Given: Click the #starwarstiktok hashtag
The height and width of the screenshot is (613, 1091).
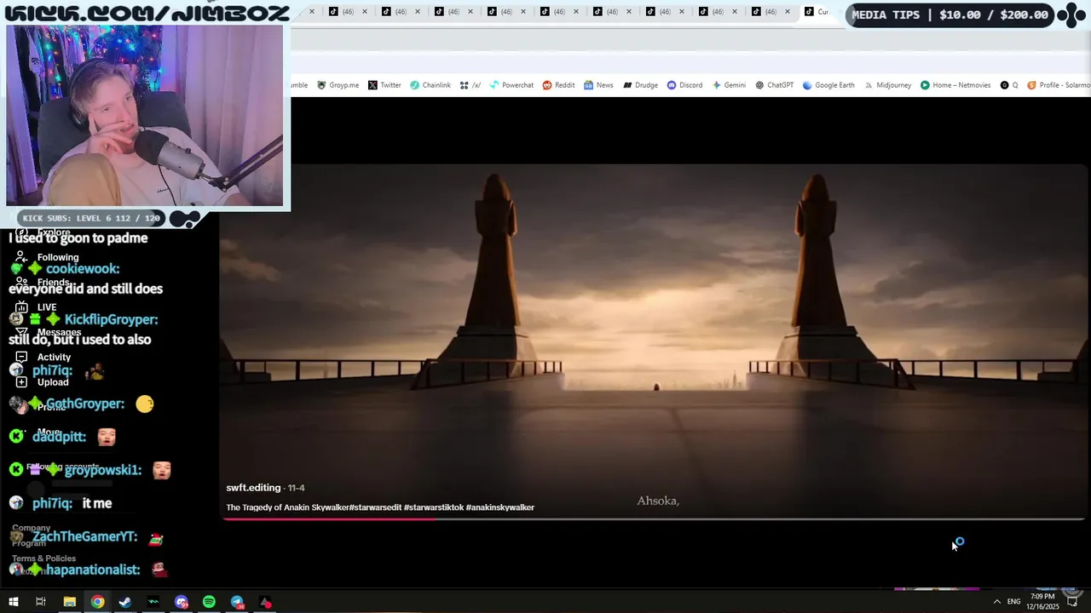Looking at the screenshot, I should pos(434,507).
